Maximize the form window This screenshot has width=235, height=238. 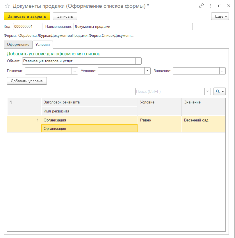pos(220,6)
